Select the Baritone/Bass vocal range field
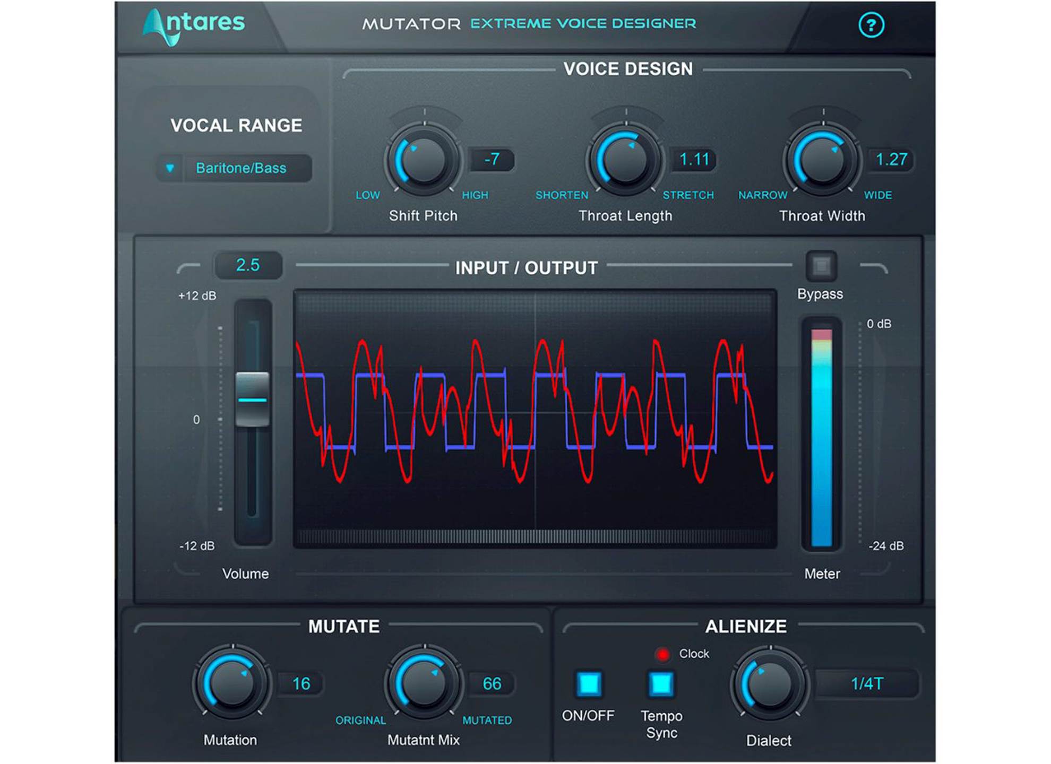1051x764 pixels. coord(247,168)
